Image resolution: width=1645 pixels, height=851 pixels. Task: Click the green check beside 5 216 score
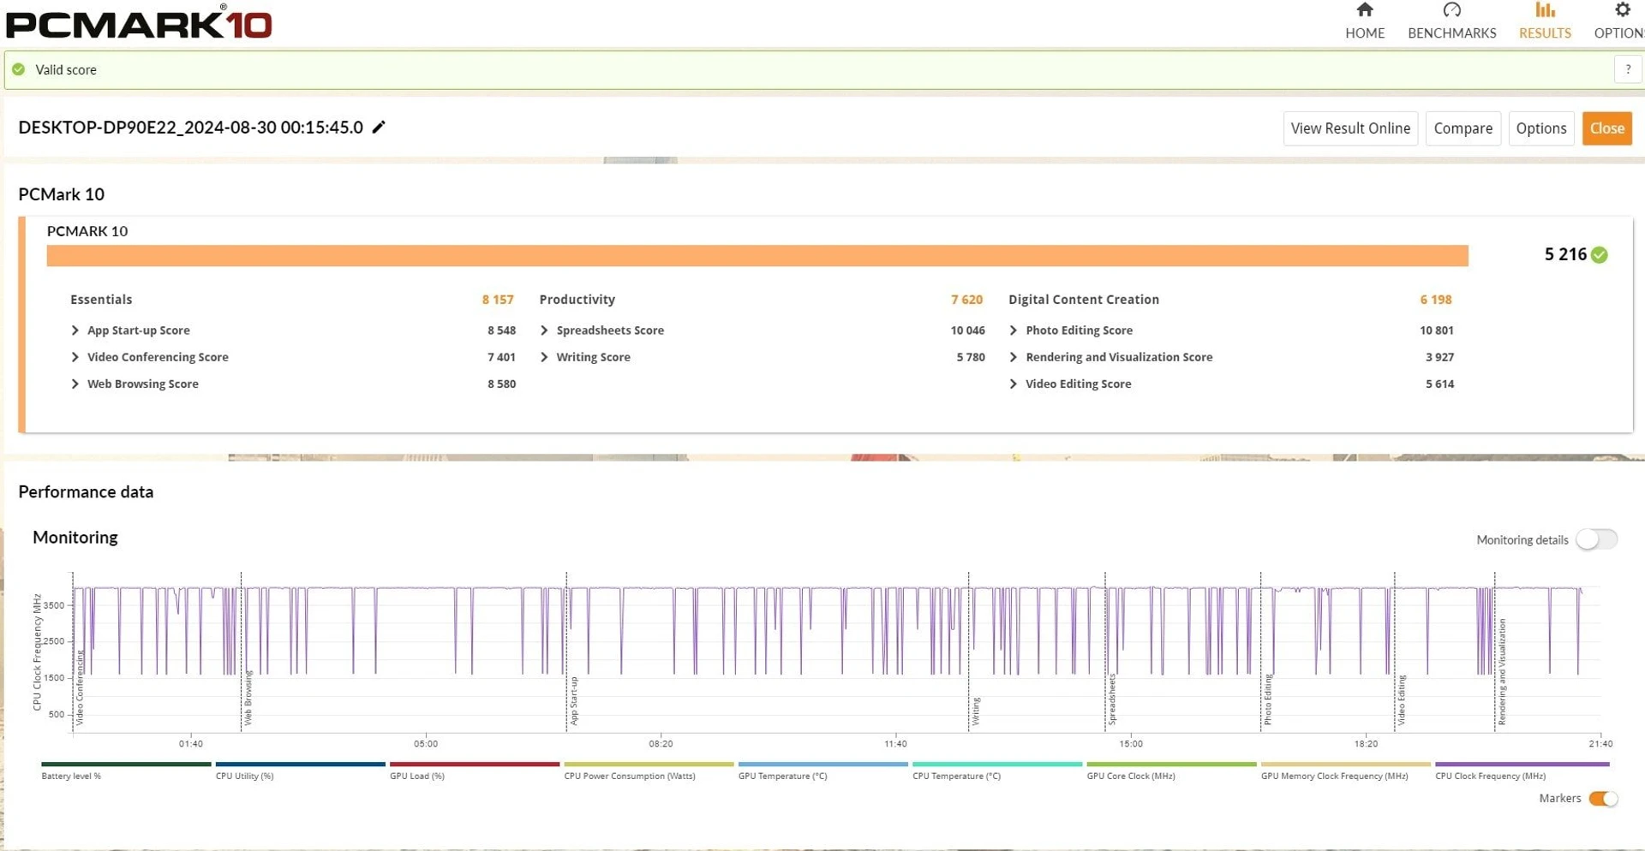tap(1600, 255)
